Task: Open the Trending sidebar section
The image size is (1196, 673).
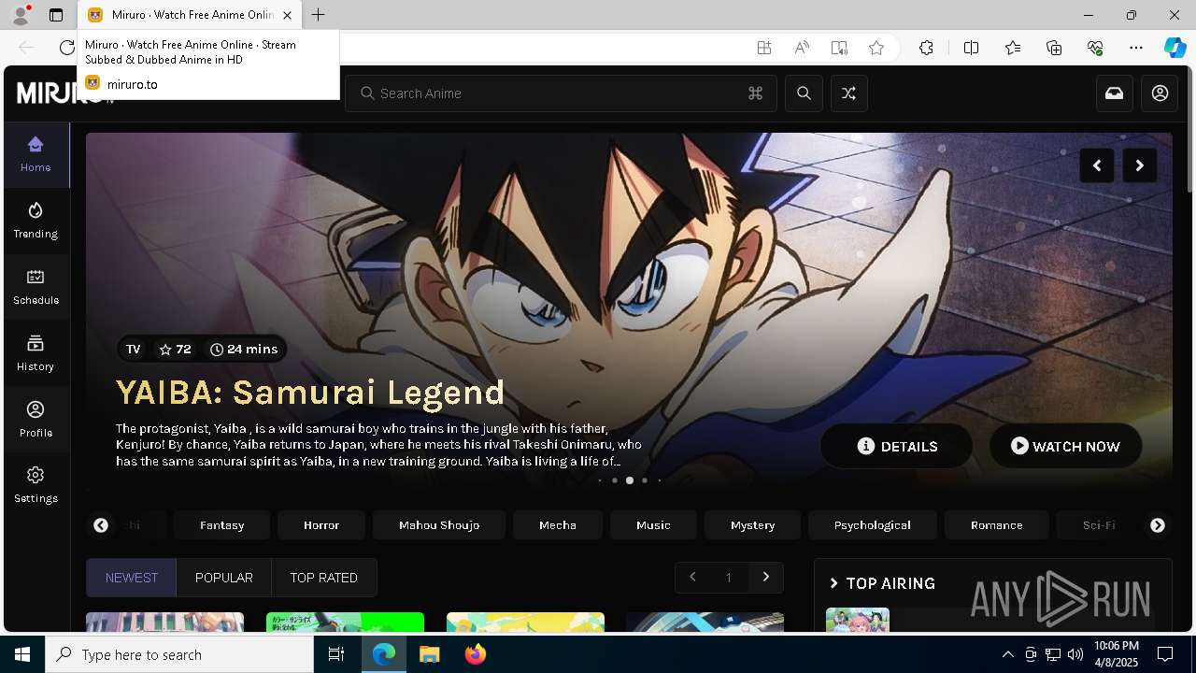Action: [x=36, y=221]
